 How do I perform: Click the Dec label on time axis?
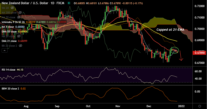pos(148,106)
